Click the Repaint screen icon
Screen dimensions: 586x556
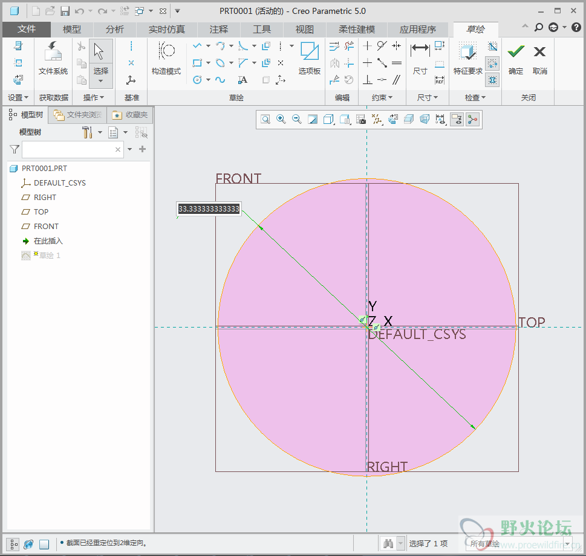coord(313,119)
